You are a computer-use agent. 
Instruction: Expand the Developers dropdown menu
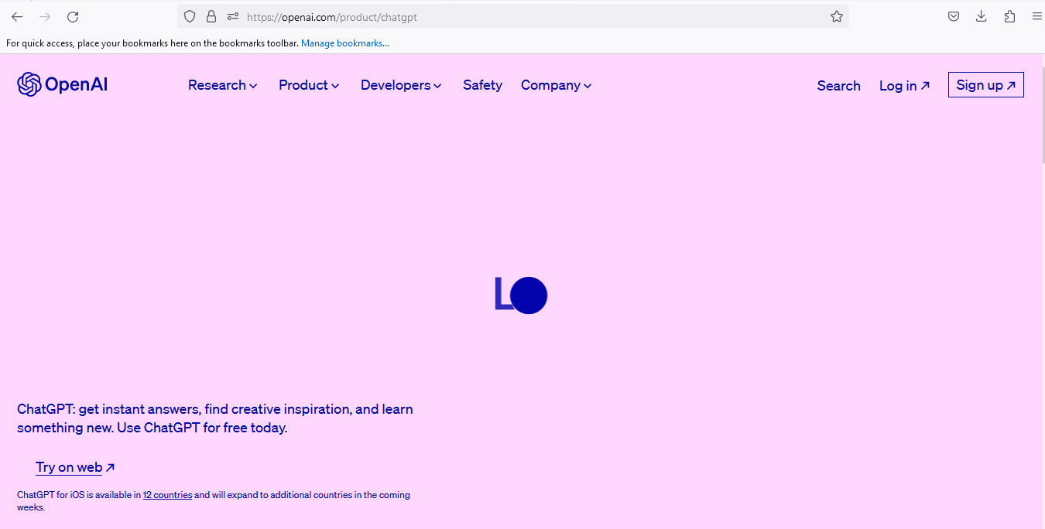401,85
